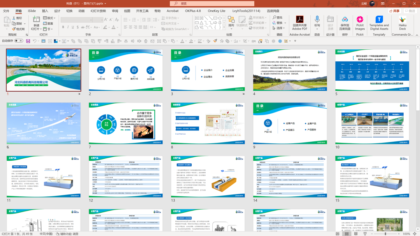This screenshot has height=236, width=420.
Task: Click the Find (查找) magnifier icon
Action: pyautogui.click(x=275, y=17)
